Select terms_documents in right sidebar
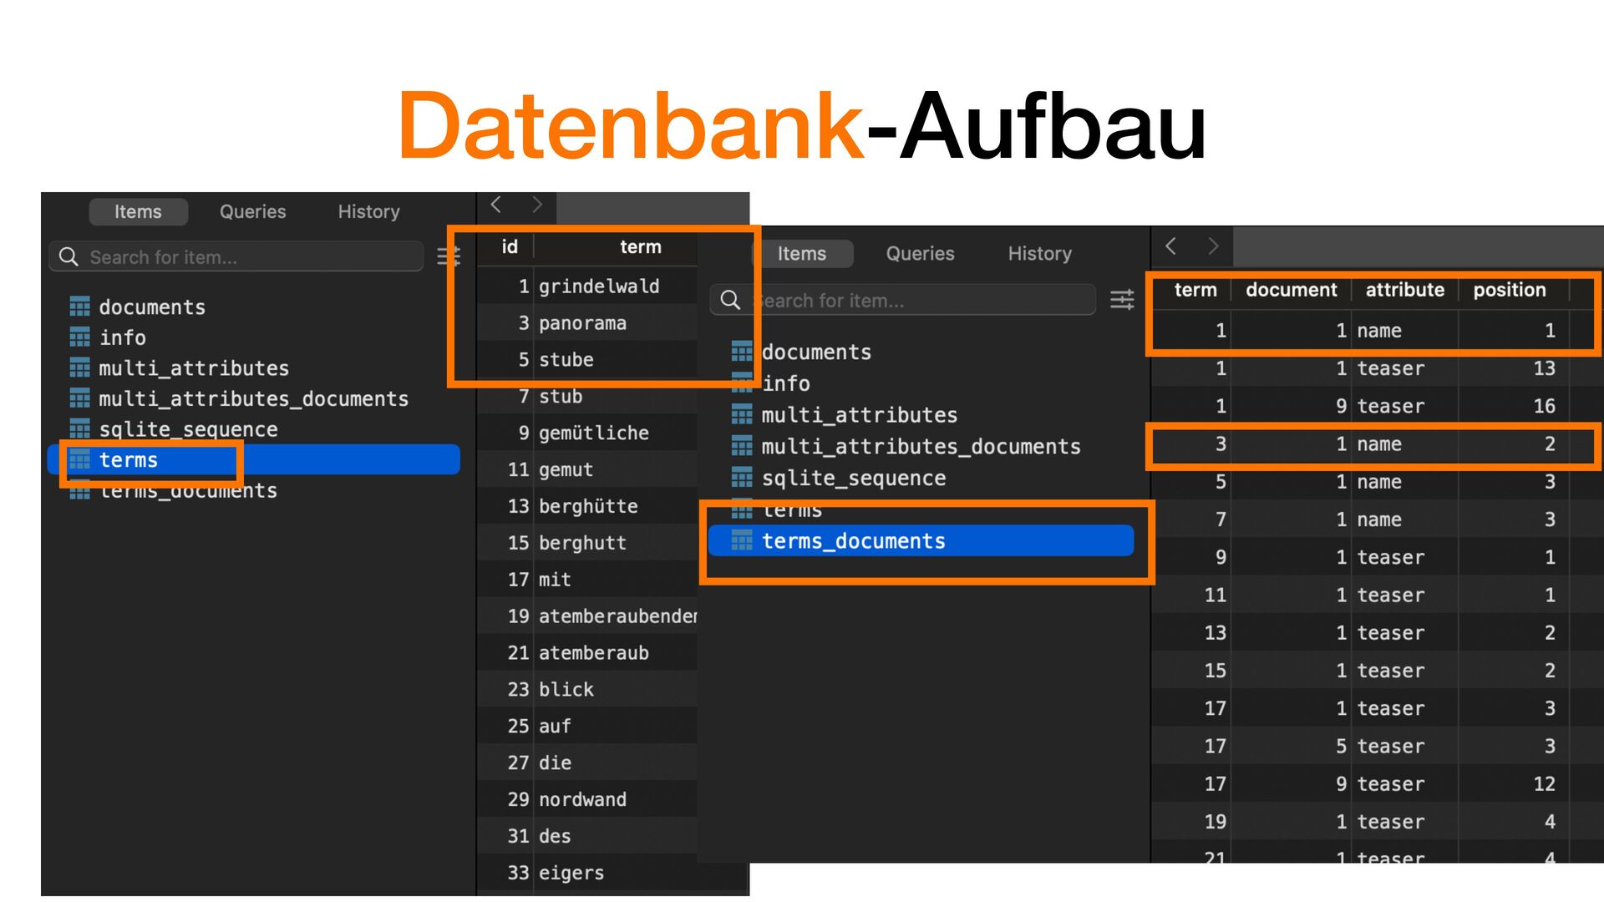 [853, 541]
